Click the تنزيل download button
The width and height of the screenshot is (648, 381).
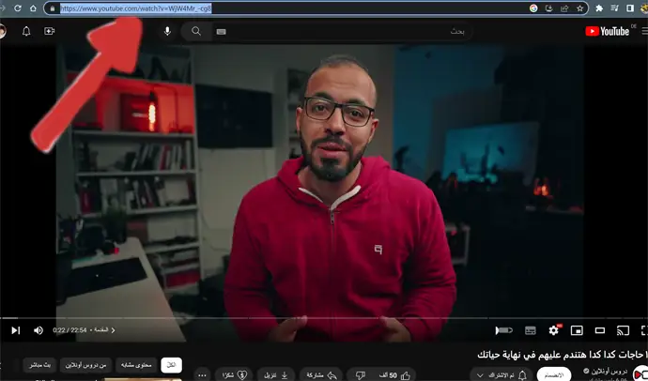click(x=276, y=375)
